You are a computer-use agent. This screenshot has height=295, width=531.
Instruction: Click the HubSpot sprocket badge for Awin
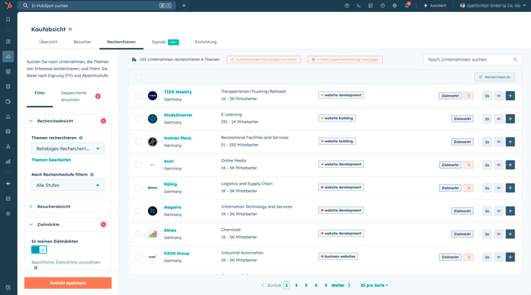(468, 165)
